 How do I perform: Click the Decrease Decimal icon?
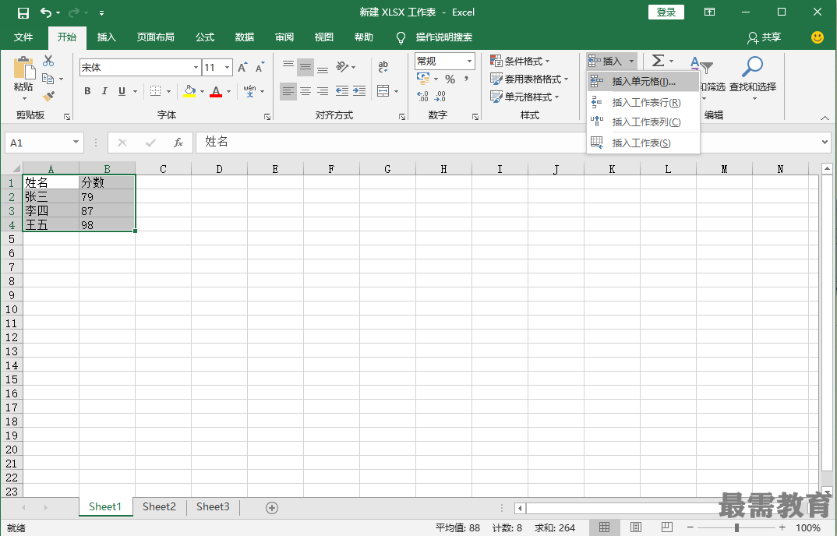440,96
